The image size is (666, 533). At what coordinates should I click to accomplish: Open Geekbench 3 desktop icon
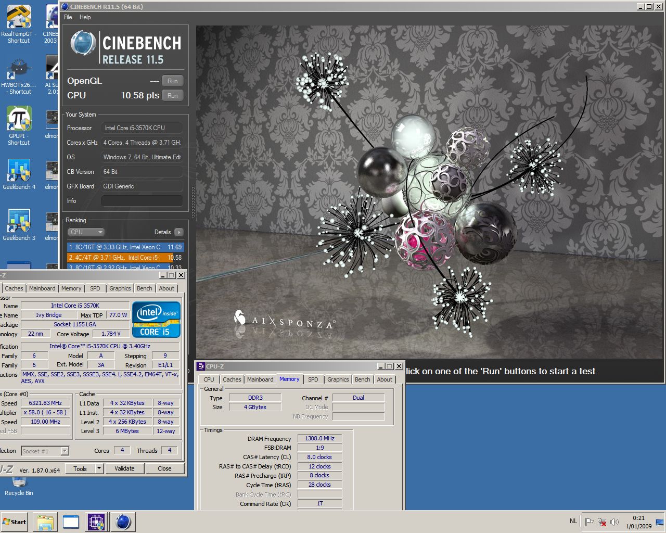19,225
